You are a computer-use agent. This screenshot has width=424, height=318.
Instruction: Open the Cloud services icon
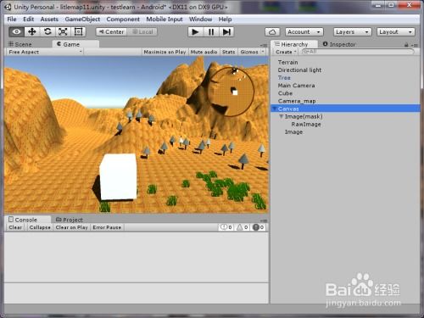(x=272, y=32)
